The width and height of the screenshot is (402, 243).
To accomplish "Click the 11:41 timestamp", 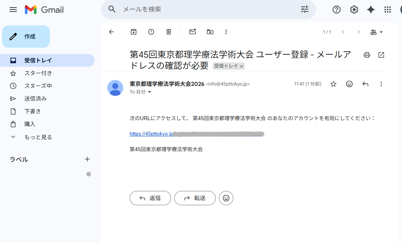I will coord(307,84).
